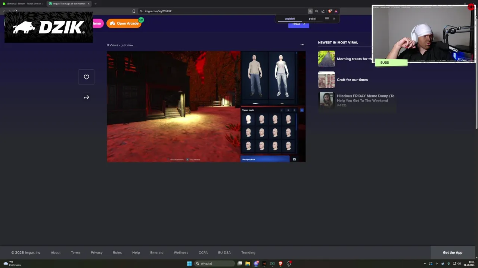Screen dimensions: 478x268
Task: Open a new browser tab
Action: (x=95, y=4)
